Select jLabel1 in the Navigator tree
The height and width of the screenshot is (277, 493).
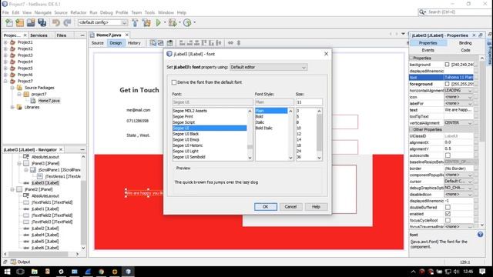[45, 209]
